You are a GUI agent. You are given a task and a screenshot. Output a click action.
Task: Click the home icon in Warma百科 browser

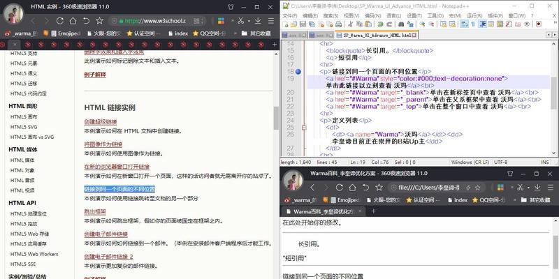pyautogui.click(x=352, y=187)
